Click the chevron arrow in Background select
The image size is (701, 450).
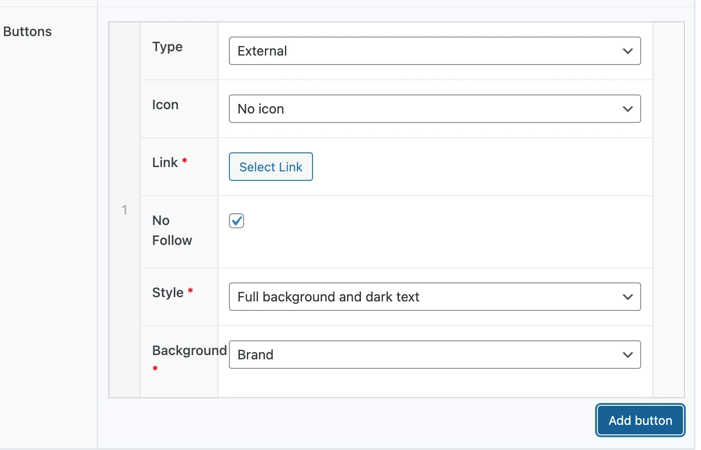click(627, 355)
